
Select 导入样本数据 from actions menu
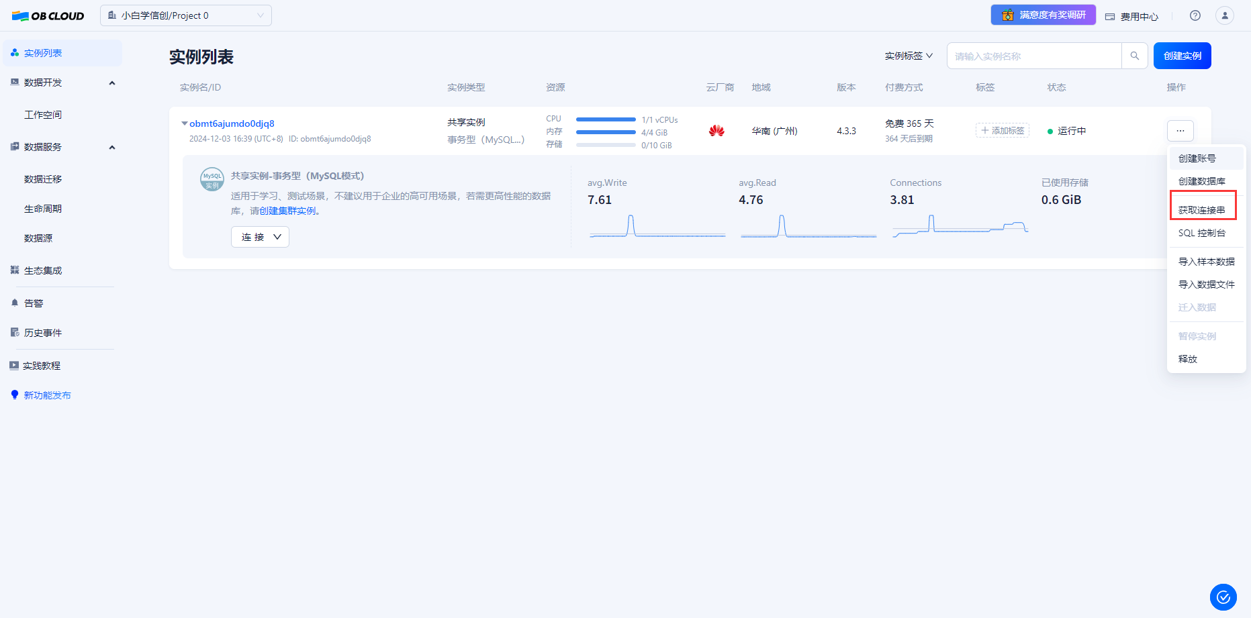1207,262
